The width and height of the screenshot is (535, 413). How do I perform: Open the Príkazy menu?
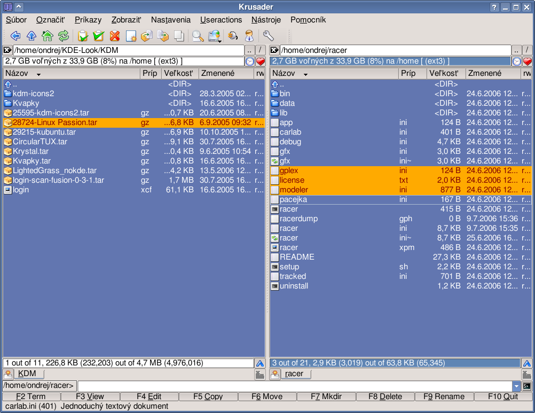(88, 20)
